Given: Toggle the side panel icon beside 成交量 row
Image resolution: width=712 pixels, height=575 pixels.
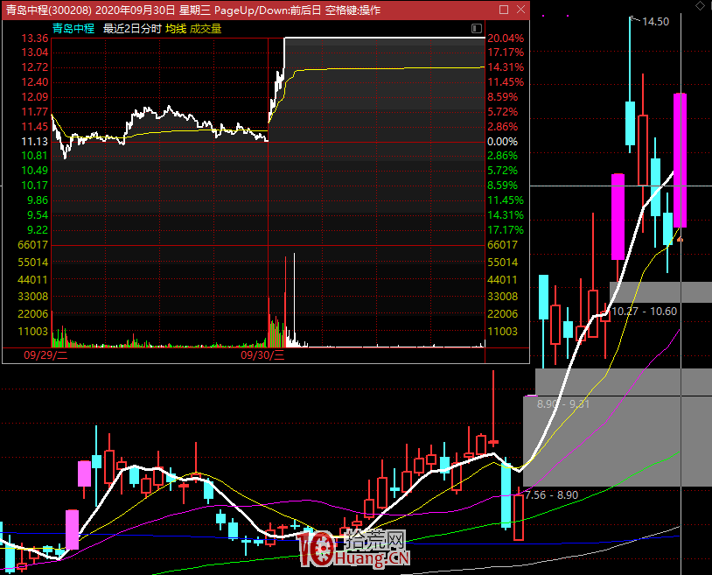Looking at the screenshot, I should [x=477, y=29].
